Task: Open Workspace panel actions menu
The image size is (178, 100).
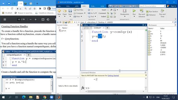Action: (175, 25)
